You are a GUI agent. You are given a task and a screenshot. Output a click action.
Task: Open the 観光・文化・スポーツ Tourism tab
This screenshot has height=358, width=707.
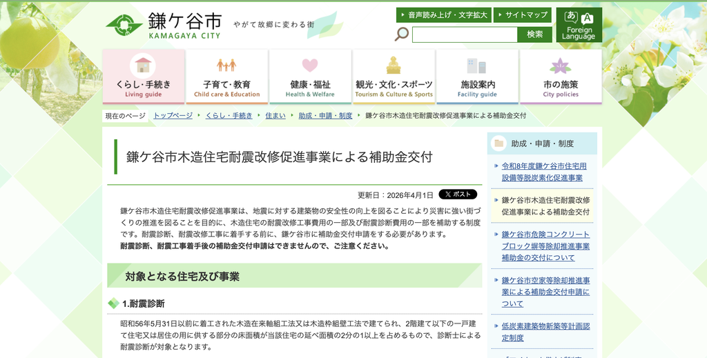point(394,77)
